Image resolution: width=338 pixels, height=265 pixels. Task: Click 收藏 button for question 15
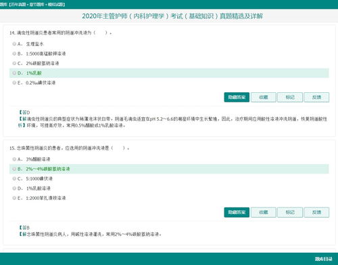pyautogui.click(x=264, y=212)
